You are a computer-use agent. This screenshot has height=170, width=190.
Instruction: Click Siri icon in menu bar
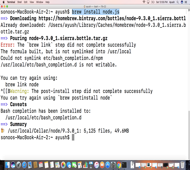[x=182, y=2]
